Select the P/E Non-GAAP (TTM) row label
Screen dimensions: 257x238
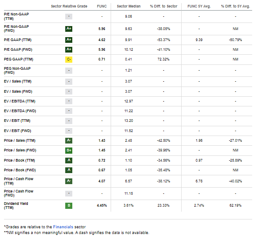[16, 16]
